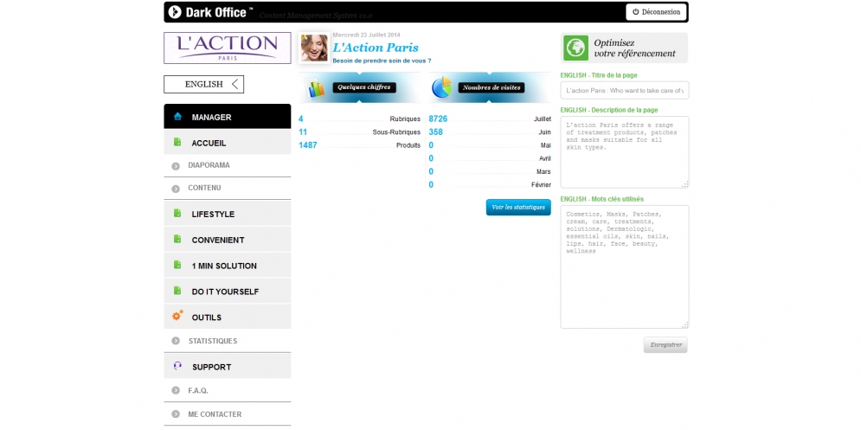Focus the Description de la page textarea
The width and height of the screenshot is (861, 430).
click(625, 152)
